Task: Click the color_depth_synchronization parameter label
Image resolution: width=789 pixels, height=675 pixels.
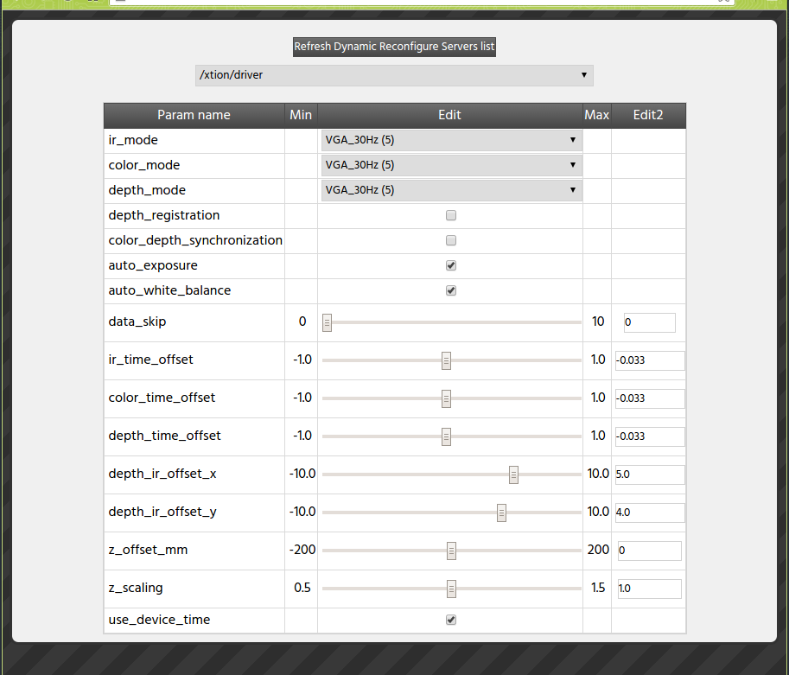Action: 195,240
